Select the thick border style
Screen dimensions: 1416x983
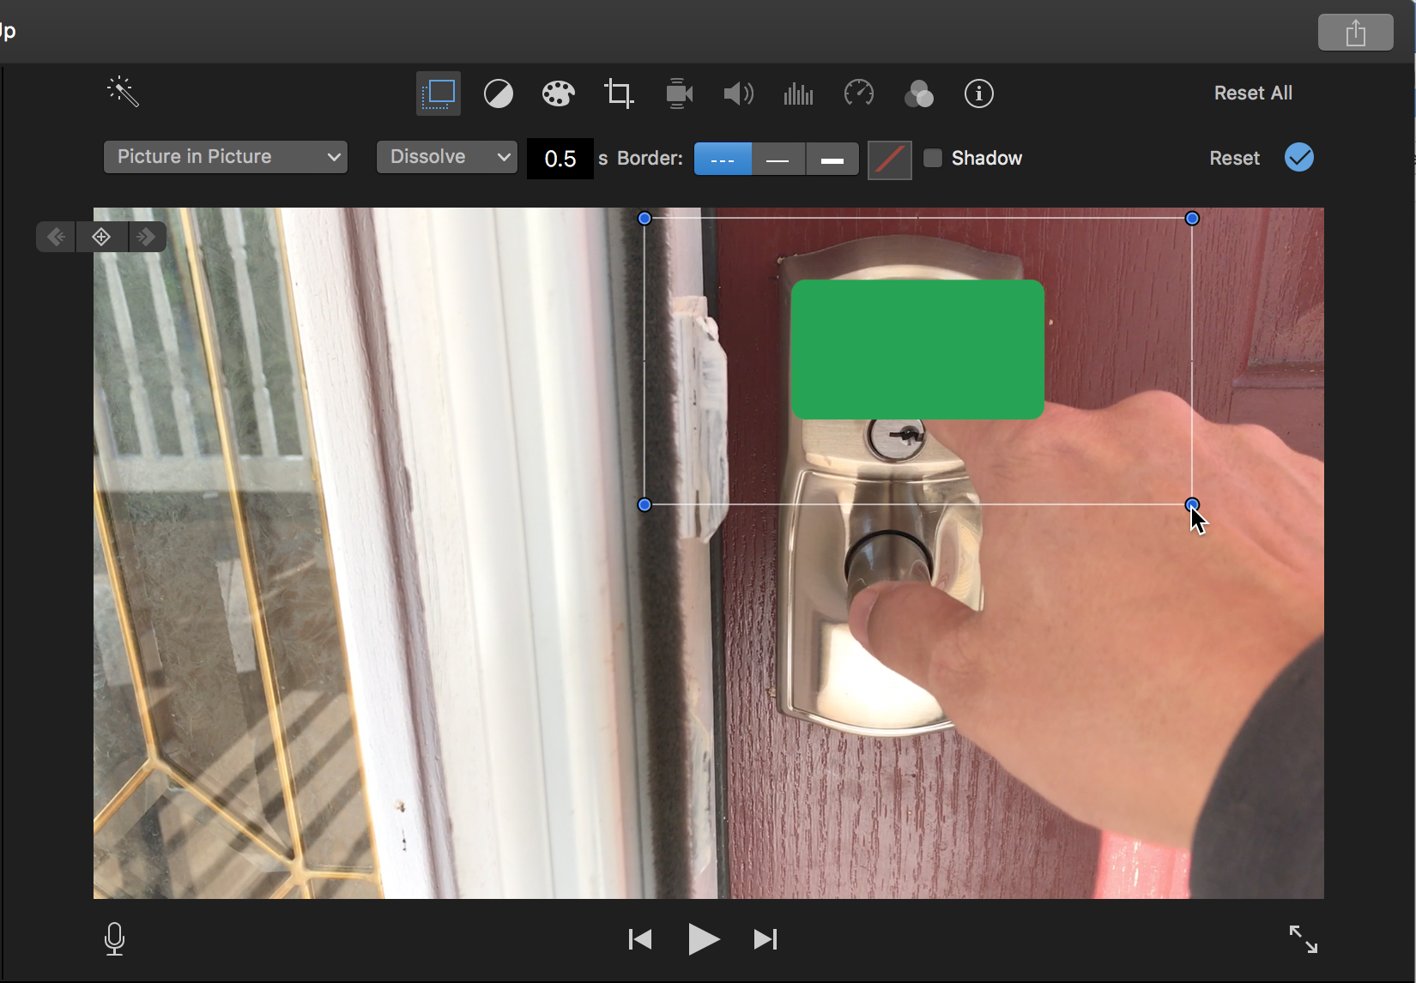832,160
